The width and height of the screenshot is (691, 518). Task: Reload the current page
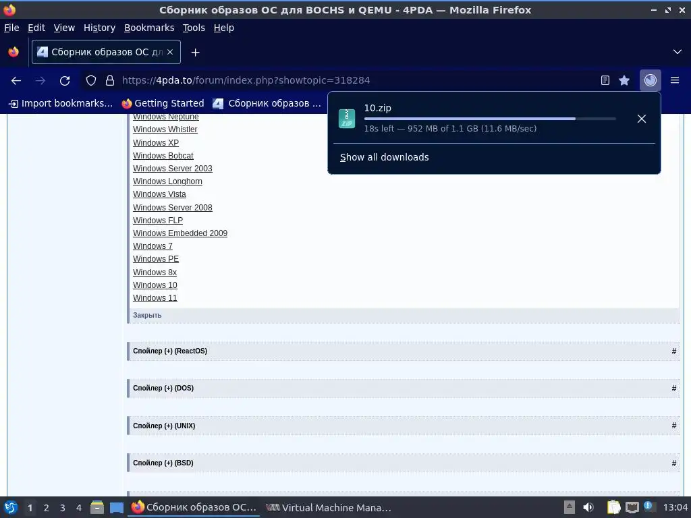pos(65,81)
